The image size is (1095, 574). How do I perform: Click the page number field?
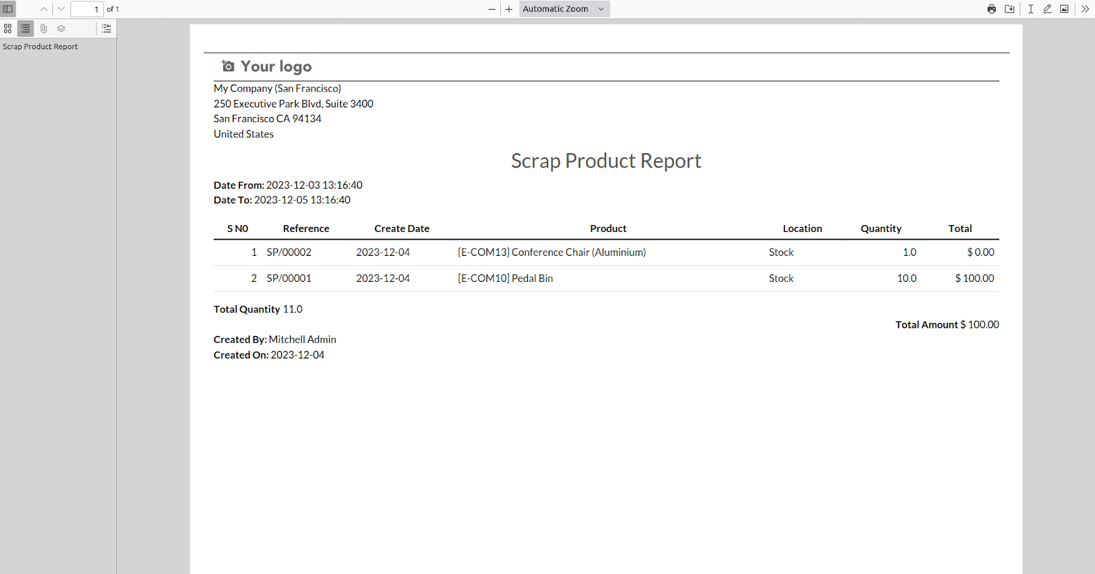[87, 9]
